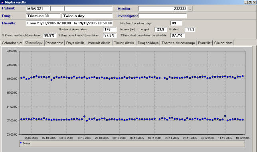Select the Days distrib. tab

[75, 43]
